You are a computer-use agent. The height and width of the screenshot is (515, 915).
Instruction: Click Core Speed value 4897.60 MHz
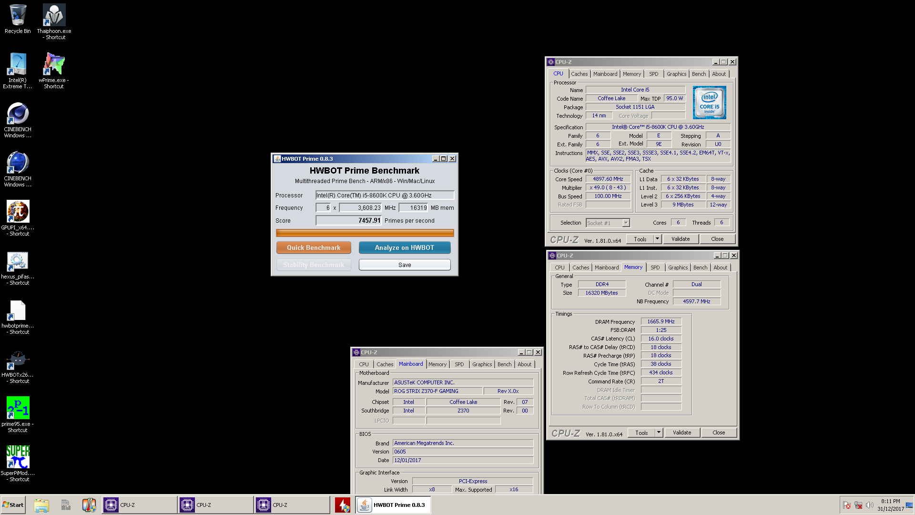pos(608,179)
